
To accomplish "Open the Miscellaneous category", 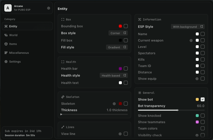I will pos(19,53).
